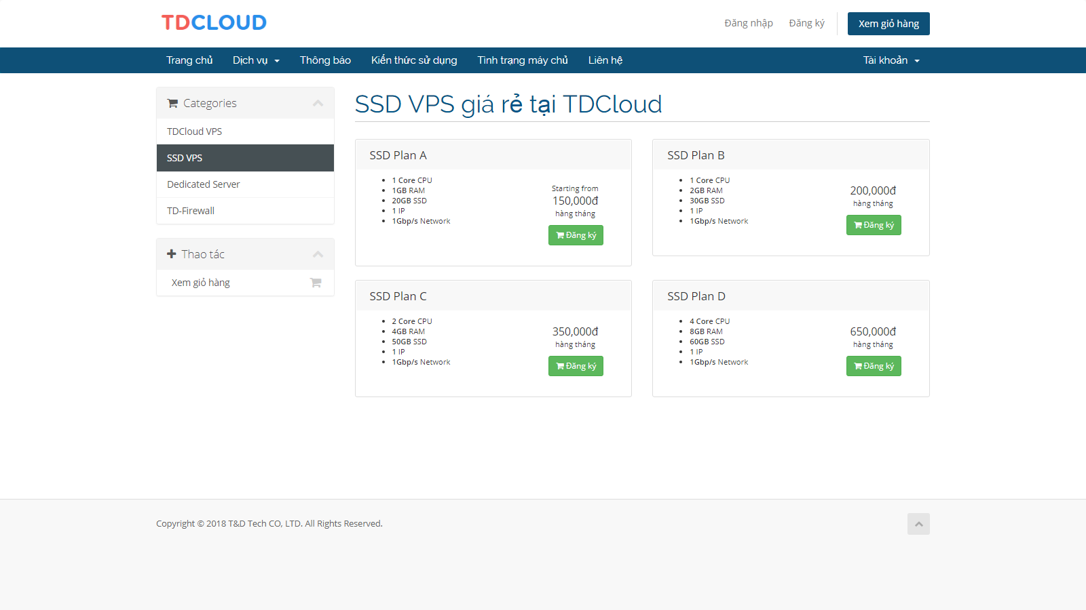Click the Đăng nhập link in header
Image resolution: width=1086 pixels, height=610 pixels.
(x=749, y=23)
